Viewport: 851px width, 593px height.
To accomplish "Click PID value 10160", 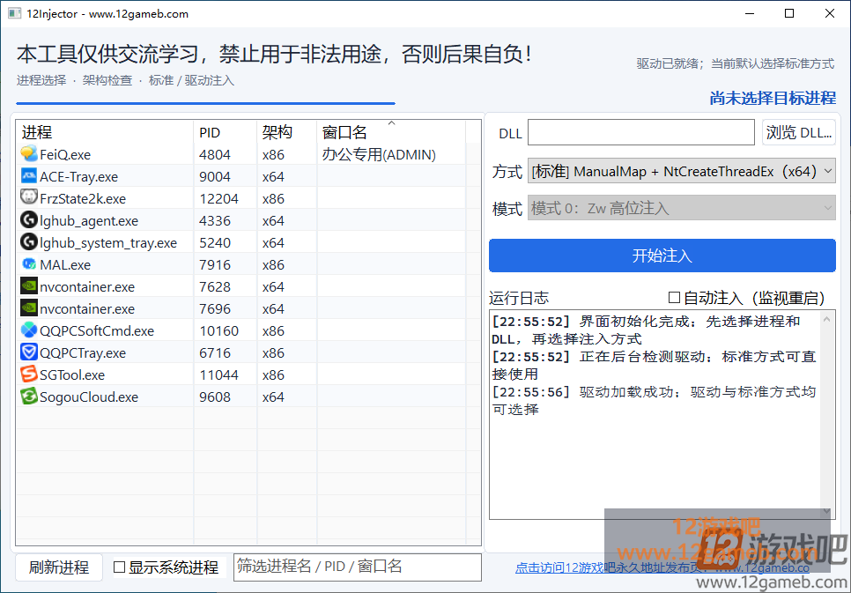I will [218, 330].
